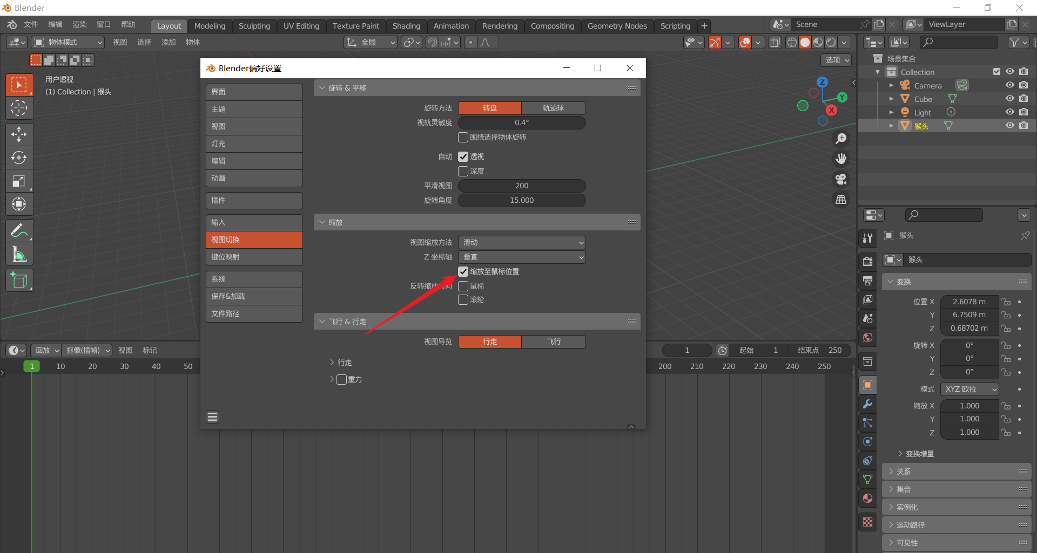Open the Render properties tab
This screenshot has height=553, width=1037.
click(x=868, y=262)
